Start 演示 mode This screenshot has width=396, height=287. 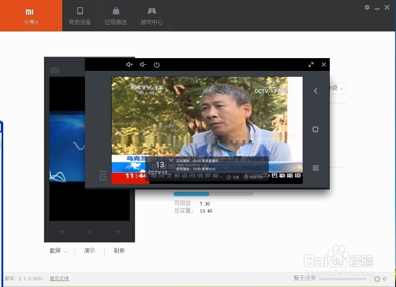[89, 251]
